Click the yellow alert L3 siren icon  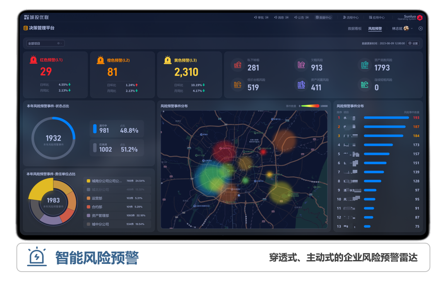tap(168, 60)
